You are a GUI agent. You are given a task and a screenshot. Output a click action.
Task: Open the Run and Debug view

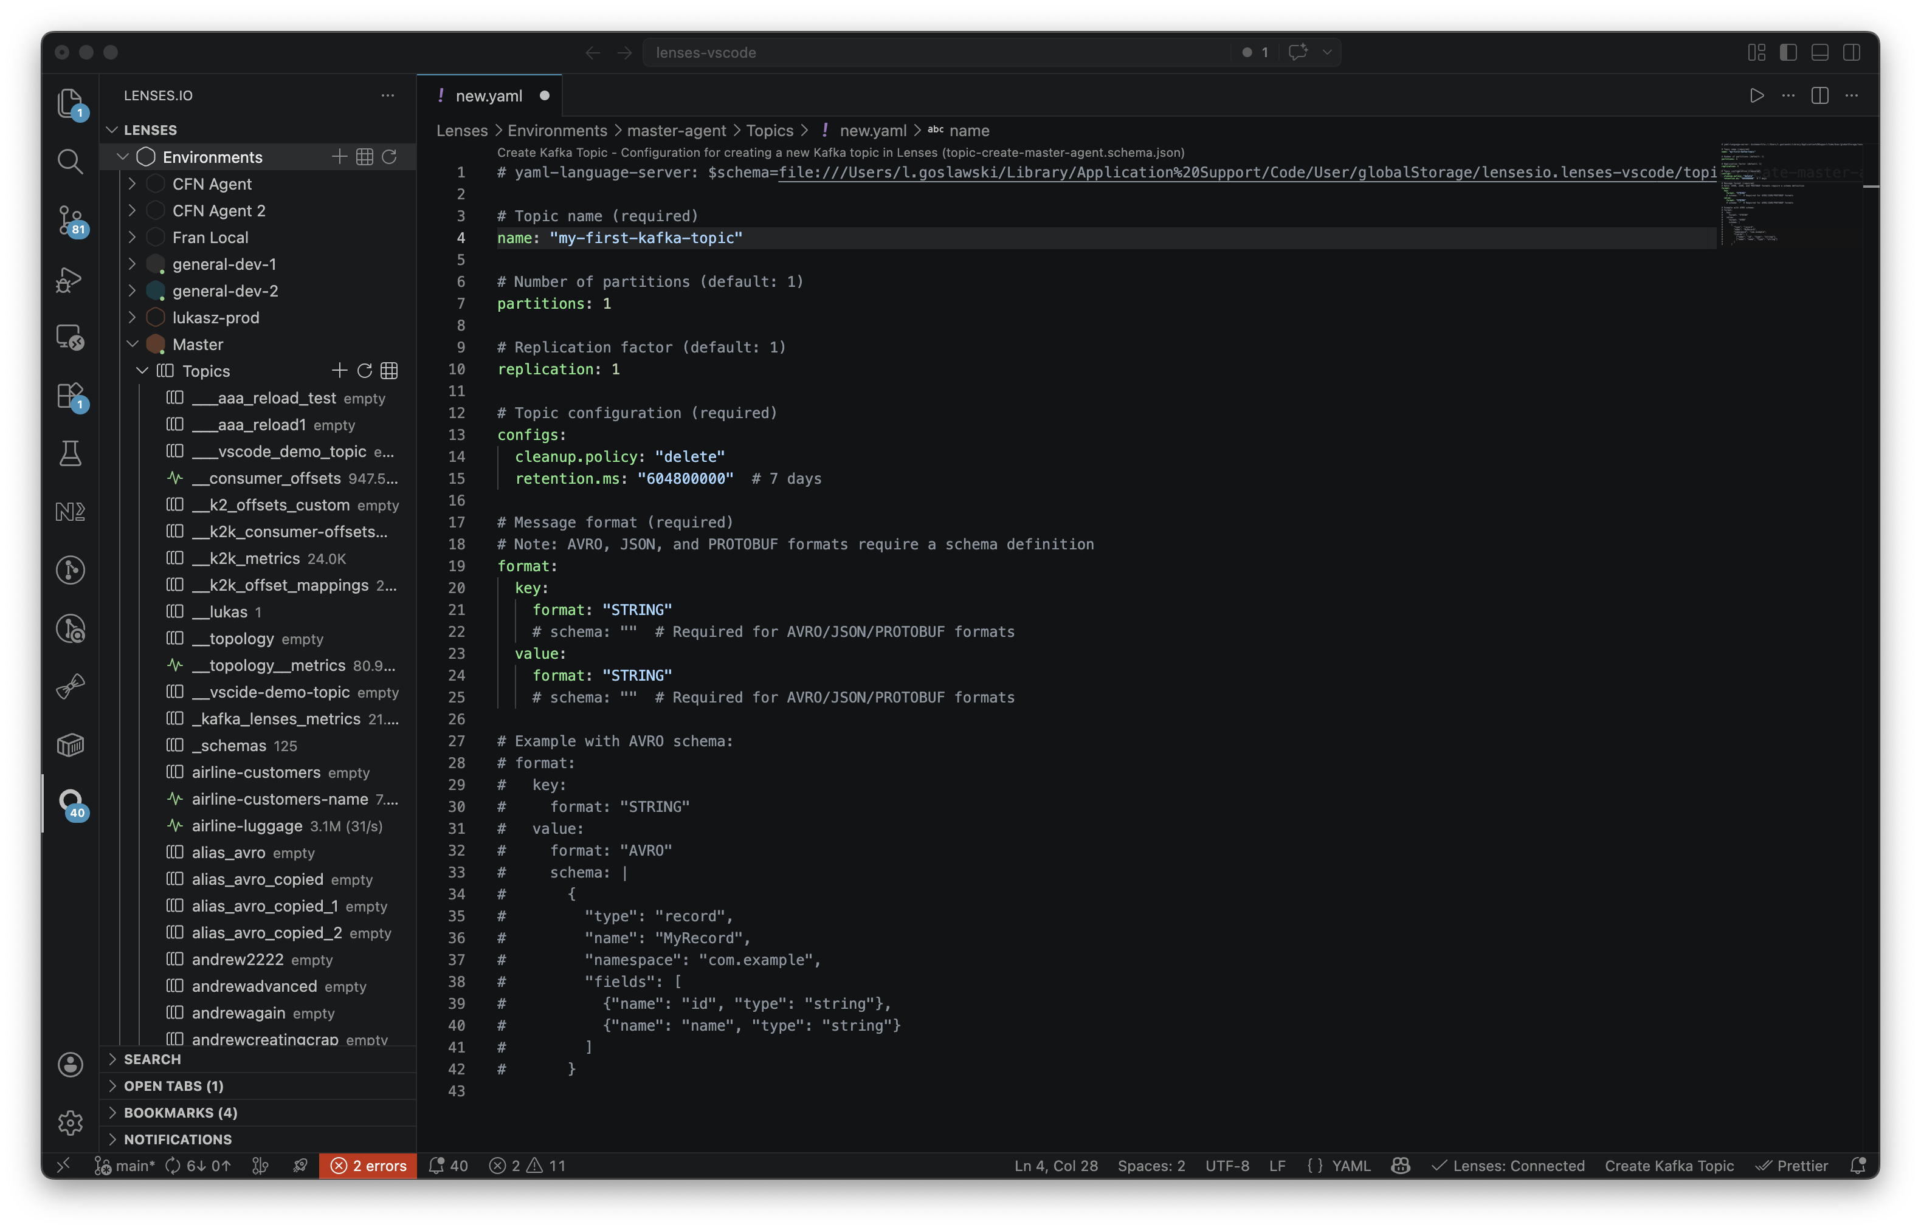(71, 280)
